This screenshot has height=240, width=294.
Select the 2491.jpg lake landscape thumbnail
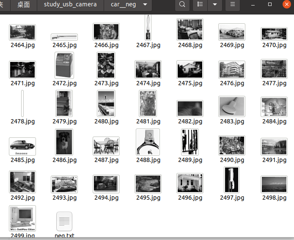pyautogui.click(x=274, y=147)
